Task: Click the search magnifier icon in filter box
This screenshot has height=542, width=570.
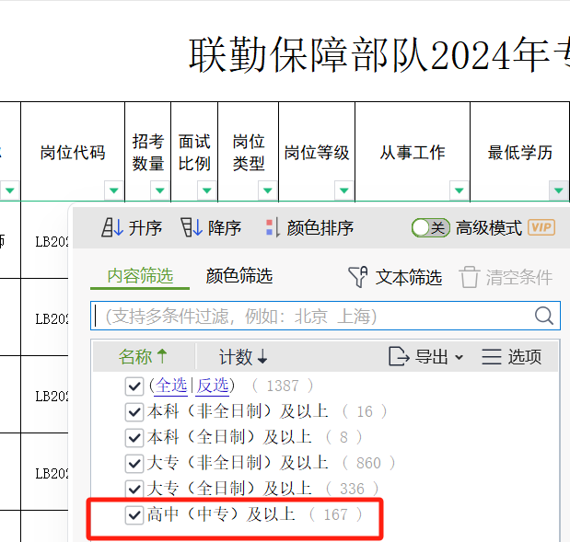Action: [545, 317]
